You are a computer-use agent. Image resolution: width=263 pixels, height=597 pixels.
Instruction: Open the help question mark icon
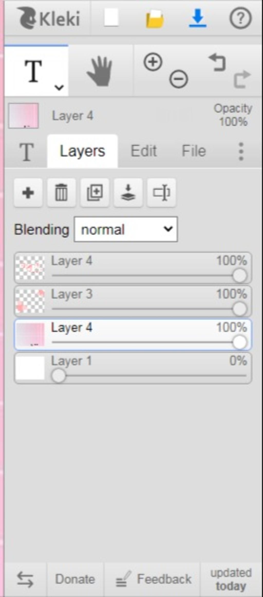point(240,18)
